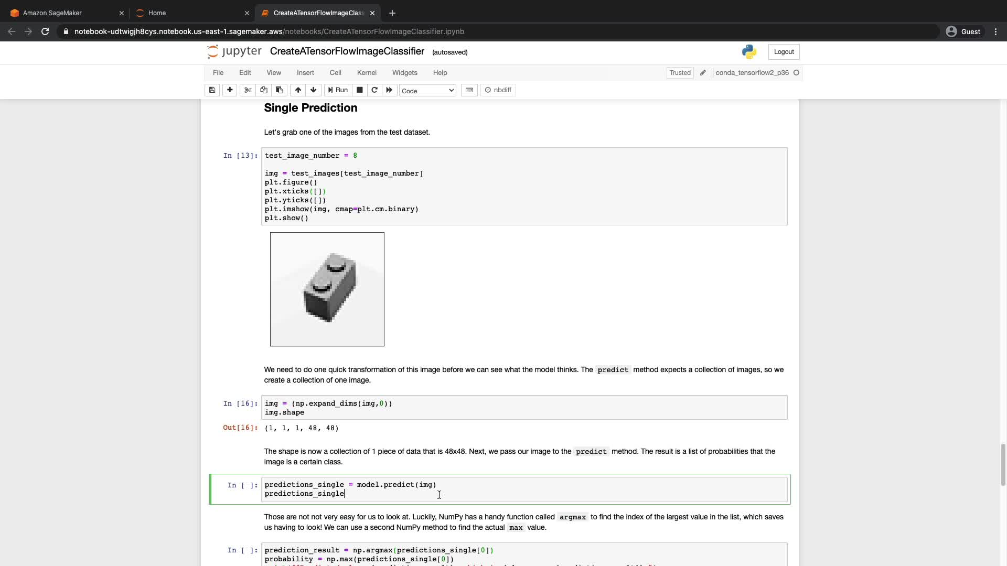Image resolution: width=1007 pixels, height=566 pixels.
Task: Paste cells below using the toolbar icon
Action: coord(280,90)
